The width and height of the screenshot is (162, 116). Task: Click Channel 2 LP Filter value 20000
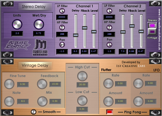[x=109, y=17]
